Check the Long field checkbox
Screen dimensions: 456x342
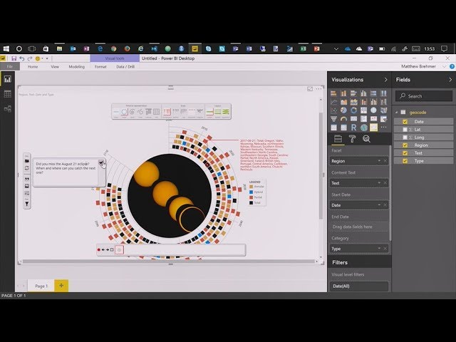405,138
